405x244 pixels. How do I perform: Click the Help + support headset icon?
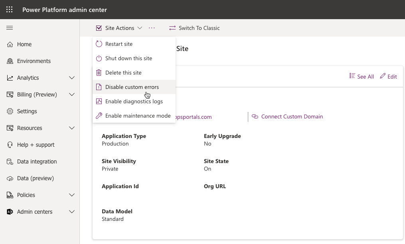[10, 145]
